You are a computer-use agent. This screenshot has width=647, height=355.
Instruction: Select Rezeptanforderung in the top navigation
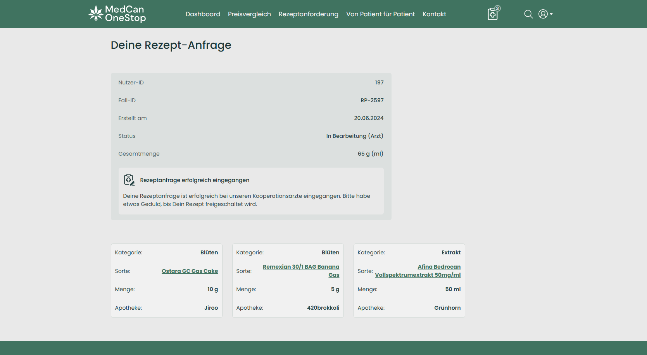[308, 14]
